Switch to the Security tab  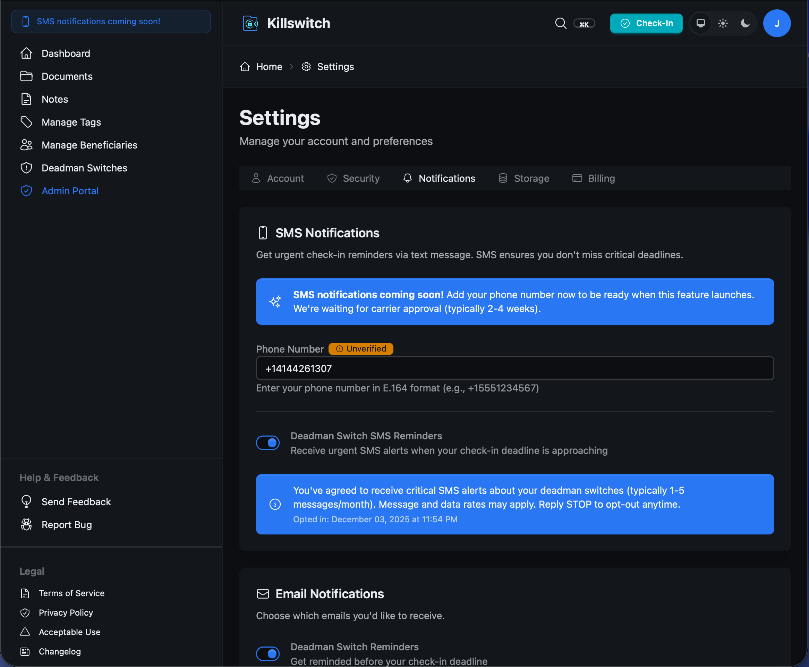click(x=354, y=178)
